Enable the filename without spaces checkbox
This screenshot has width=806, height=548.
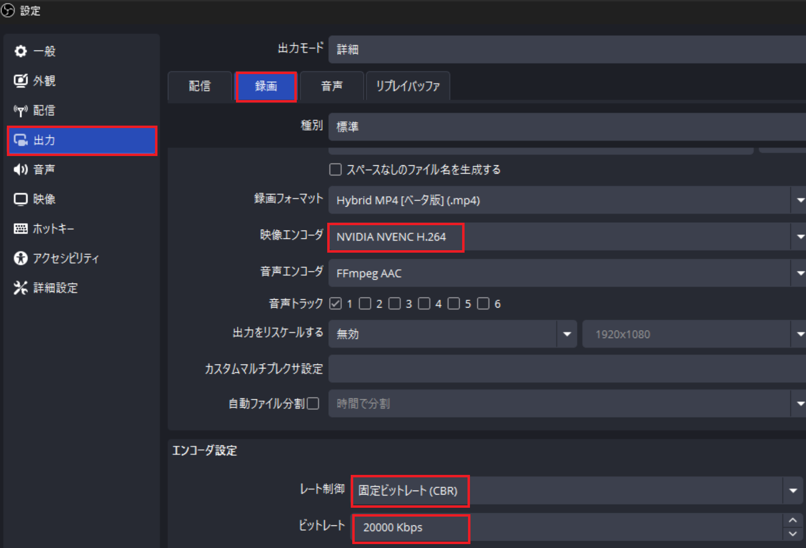click(336, 170)
